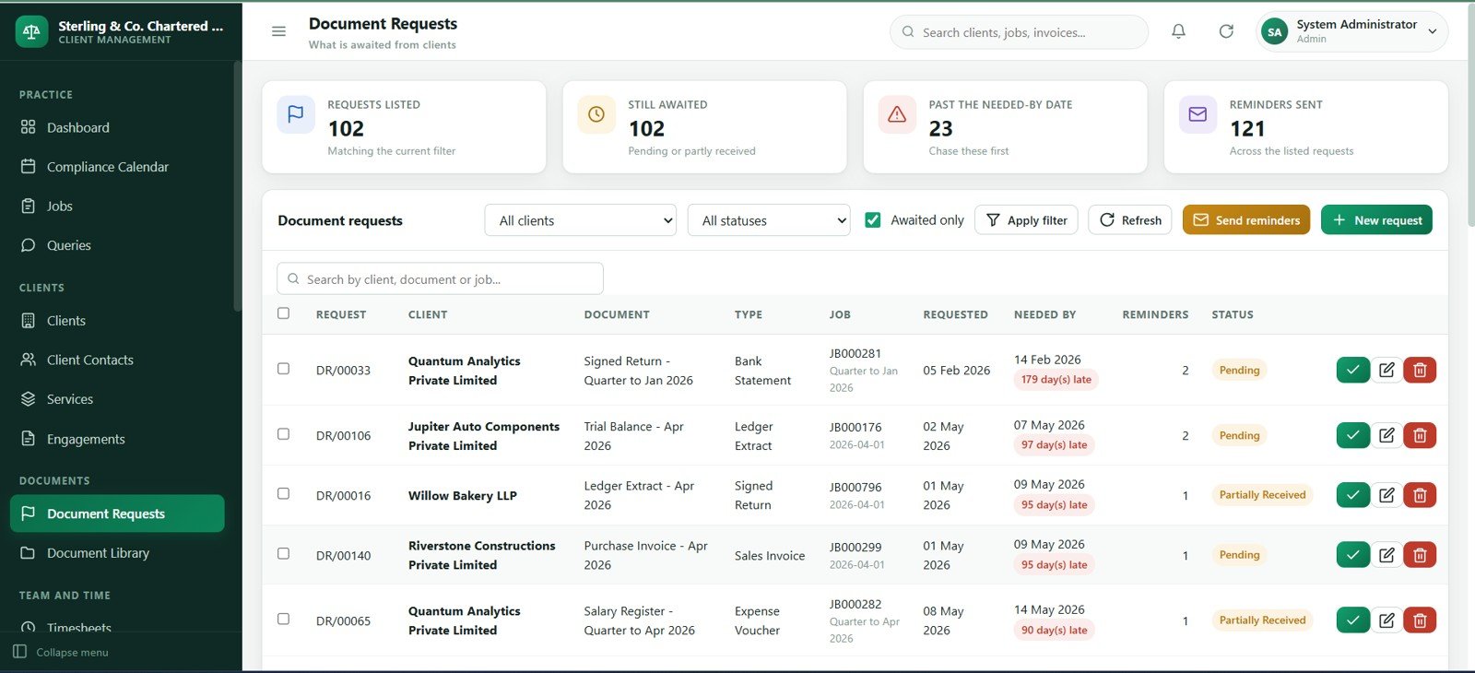Image resolution: width=1475 pixels, height=673 pixels.
Task: Click the past needed-by warning triangle icon
Action: [x=897, y=114]
